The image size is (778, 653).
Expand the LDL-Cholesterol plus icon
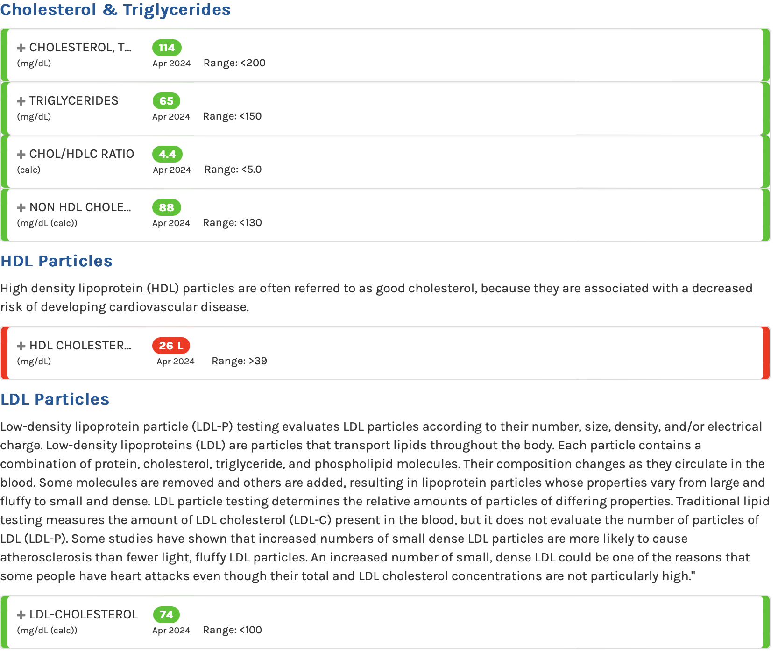click(21, 615)
